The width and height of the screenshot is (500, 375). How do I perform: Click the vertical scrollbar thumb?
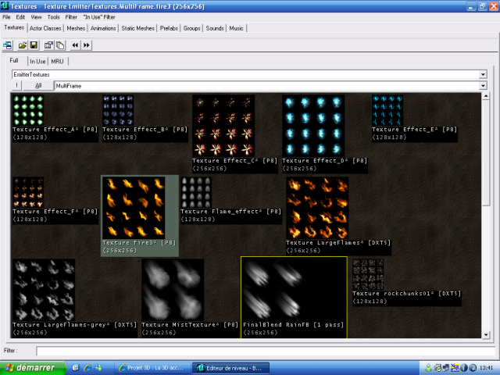tap(486, 153)
